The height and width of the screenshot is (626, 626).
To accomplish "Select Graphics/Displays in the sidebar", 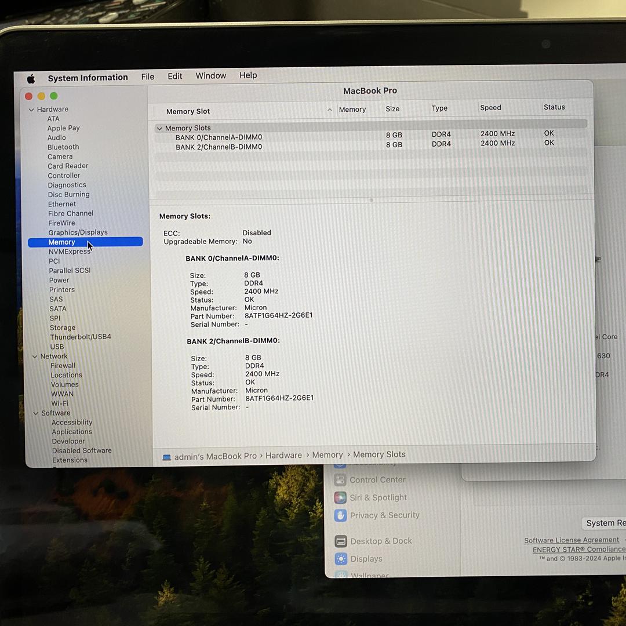I will (x=78, y=232).
